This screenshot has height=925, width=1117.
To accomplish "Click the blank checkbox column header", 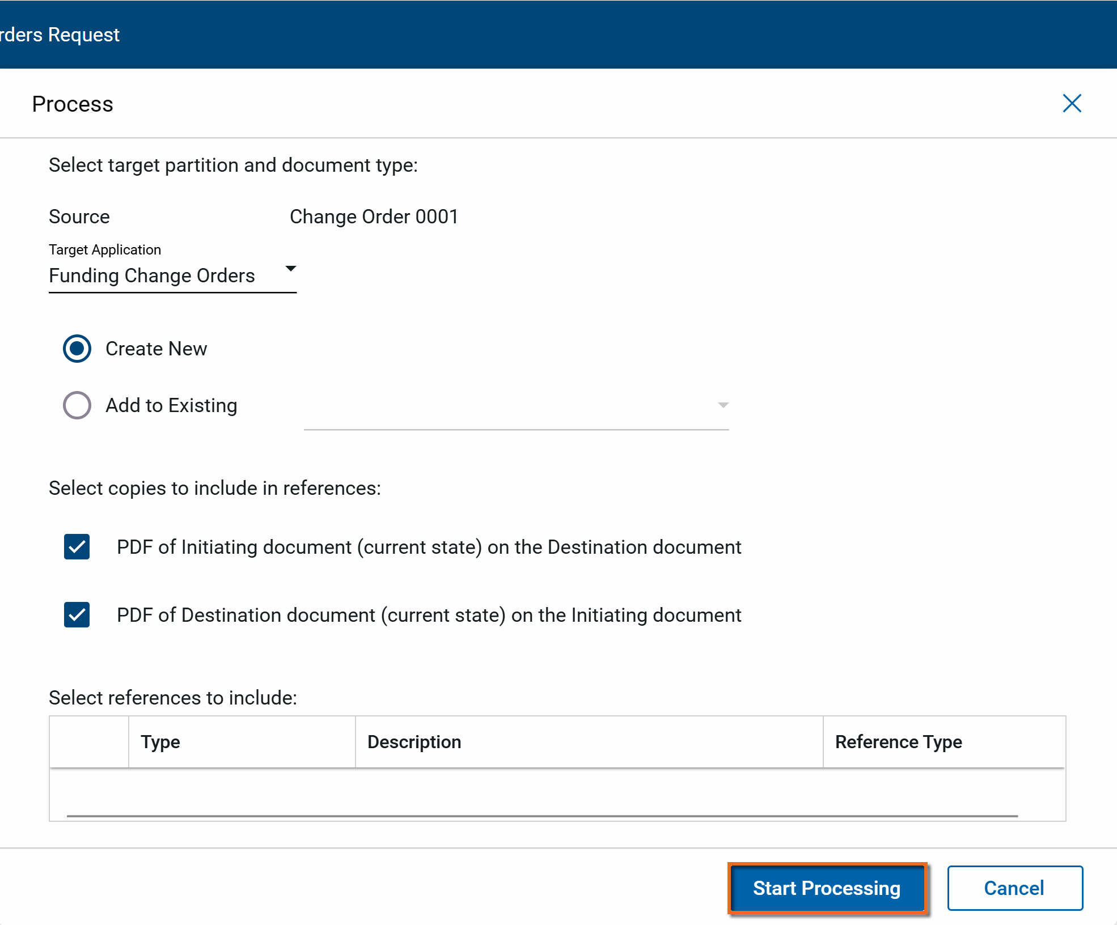I will click(89, 742).
